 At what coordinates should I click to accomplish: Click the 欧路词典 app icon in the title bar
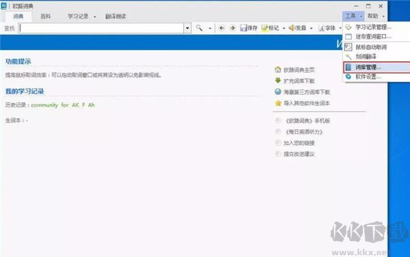click(x=4, y=5)
